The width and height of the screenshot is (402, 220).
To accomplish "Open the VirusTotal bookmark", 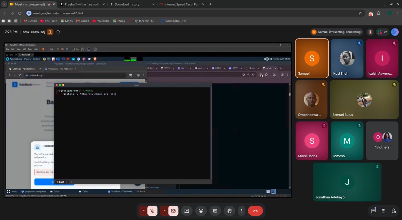I will point(175,21).
